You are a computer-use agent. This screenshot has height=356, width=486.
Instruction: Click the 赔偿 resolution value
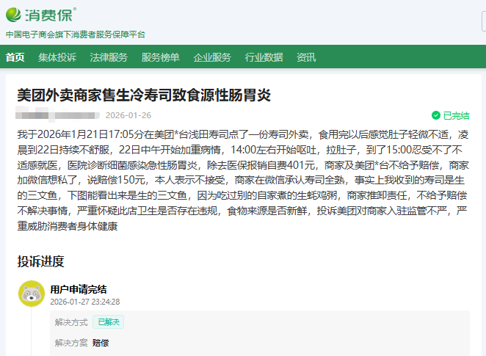pyautogui.click(x=101, y=343)
